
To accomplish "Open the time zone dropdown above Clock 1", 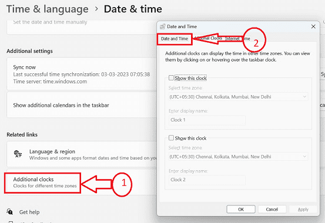I will coord(239,97).
